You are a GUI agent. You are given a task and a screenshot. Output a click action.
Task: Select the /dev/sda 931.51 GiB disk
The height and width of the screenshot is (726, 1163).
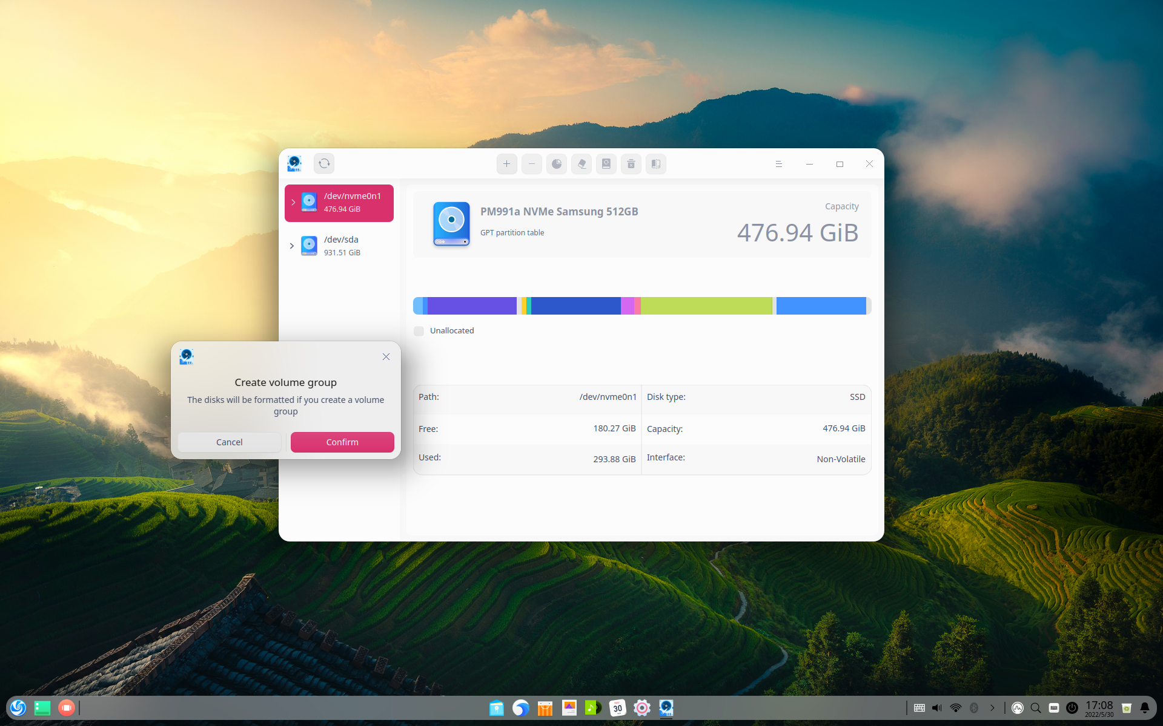(342, 246)
